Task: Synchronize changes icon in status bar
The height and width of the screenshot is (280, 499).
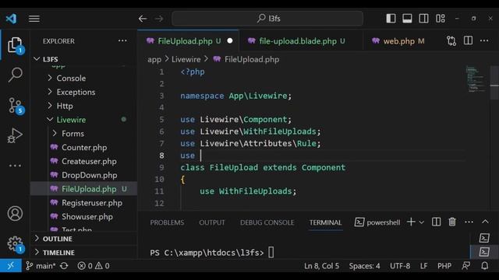Action: (x=64, y=266)
